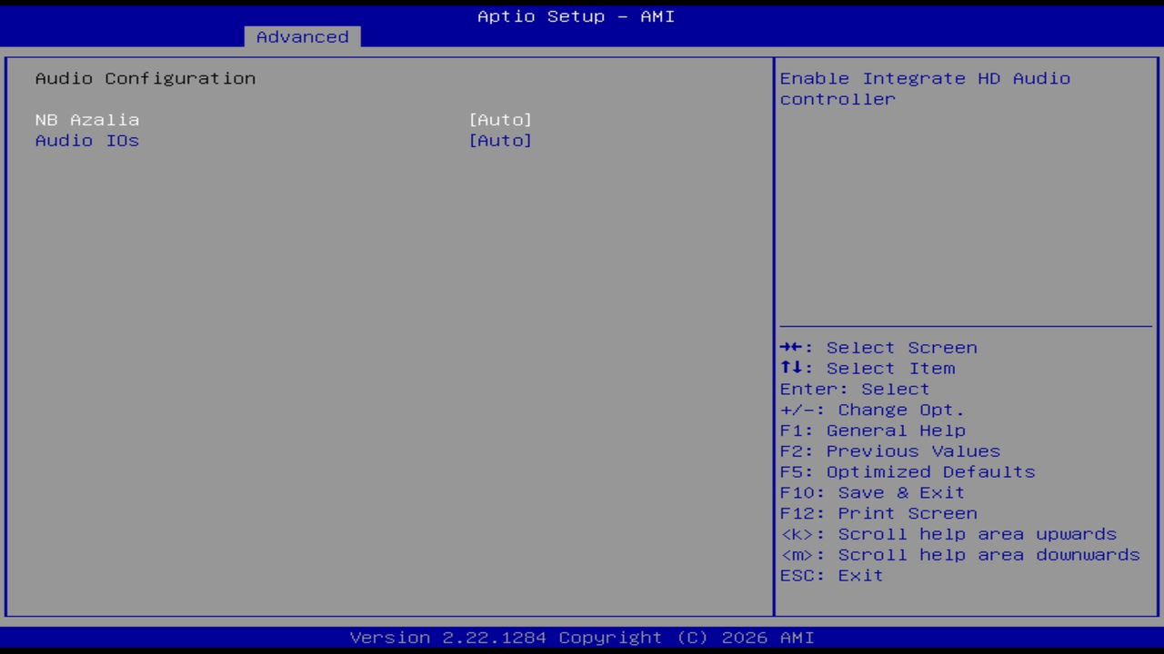The height and width of the screenshot is (654, 1164).
Task: Open the NB Azalia [Auto] value
Action: click(500, 120)
